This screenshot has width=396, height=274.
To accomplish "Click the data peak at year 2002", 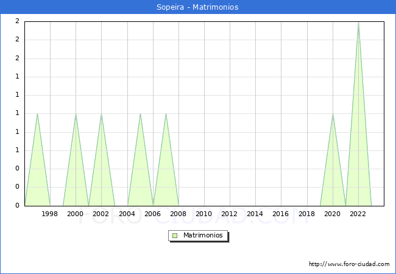I will pos(101,114).
